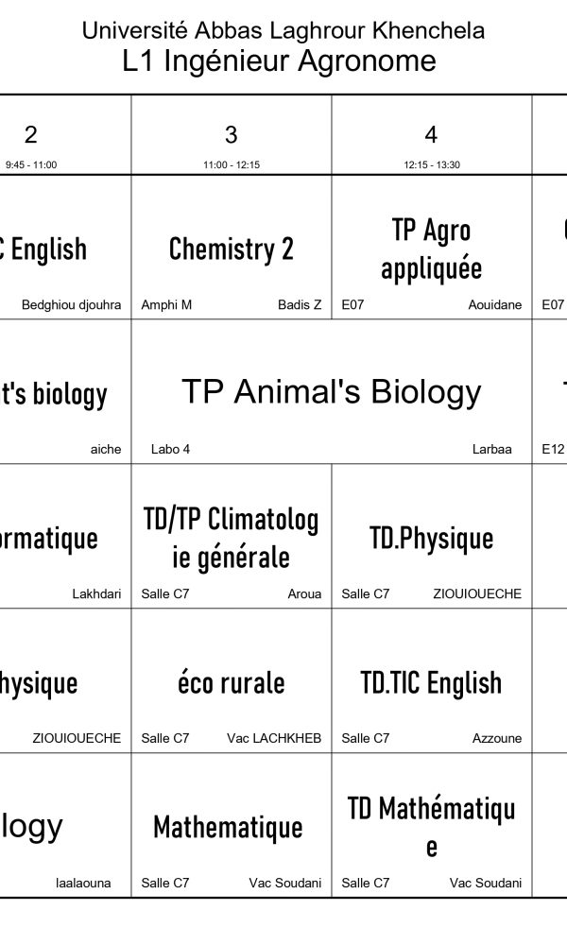Click period 2 column header
Image resolution: width=567 pixels, height=945 pixels.
(31, 135)
